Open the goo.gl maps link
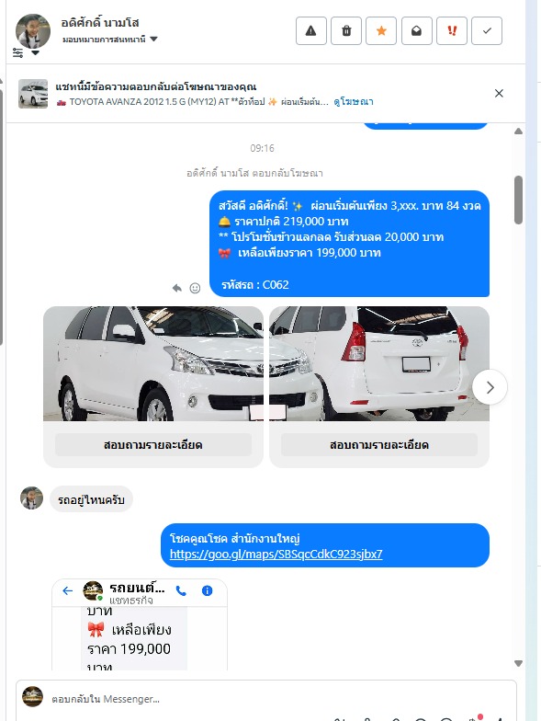This screenshot has width=541, height=721. [x=276, y=554]
